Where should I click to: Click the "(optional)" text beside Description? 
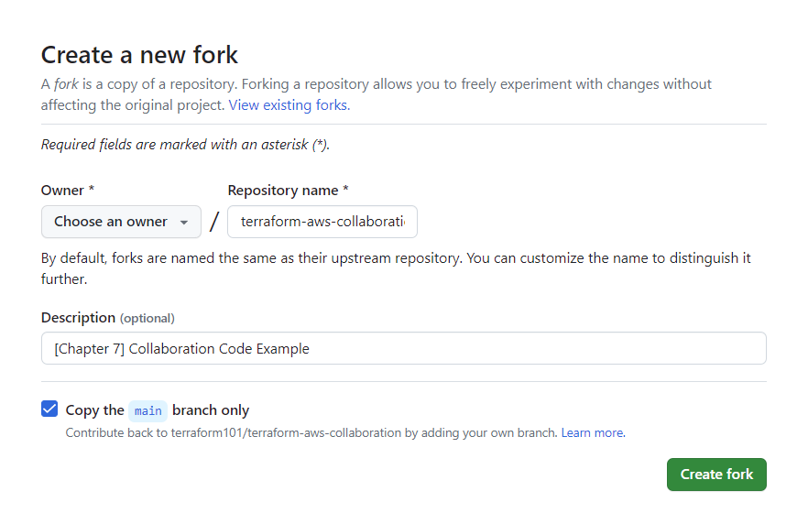(147, 318)
